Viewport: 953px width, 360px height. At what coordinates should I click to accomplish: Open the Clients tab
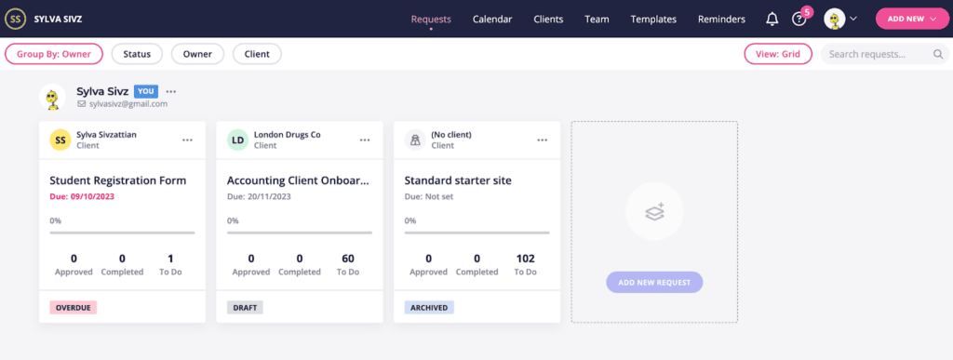pos(548,19)
